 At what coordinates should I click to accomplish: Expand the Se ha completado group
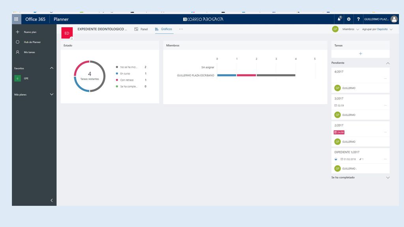tap(388, 178)
